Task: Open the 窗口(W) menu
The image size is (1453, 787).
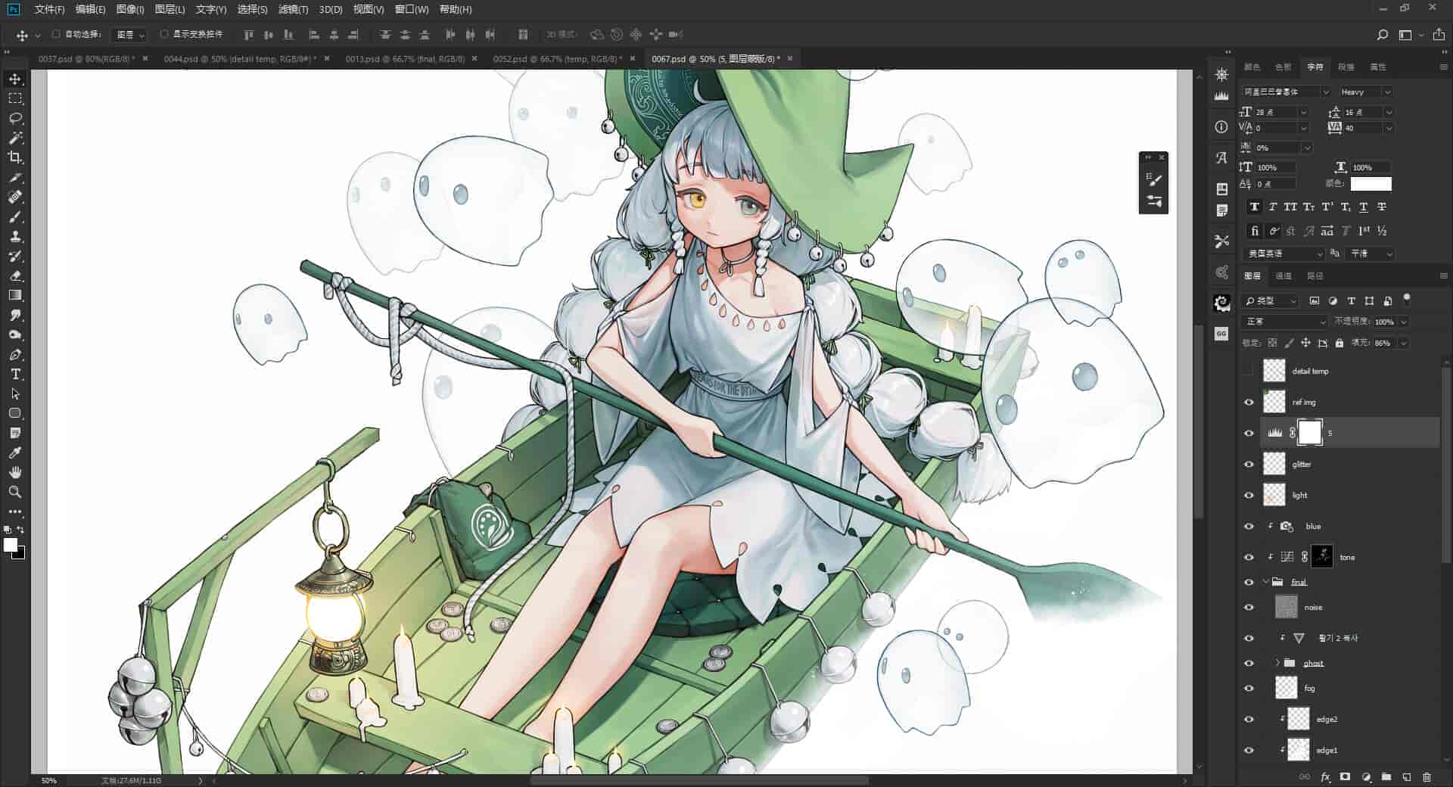Action: [x=412, y=9]
